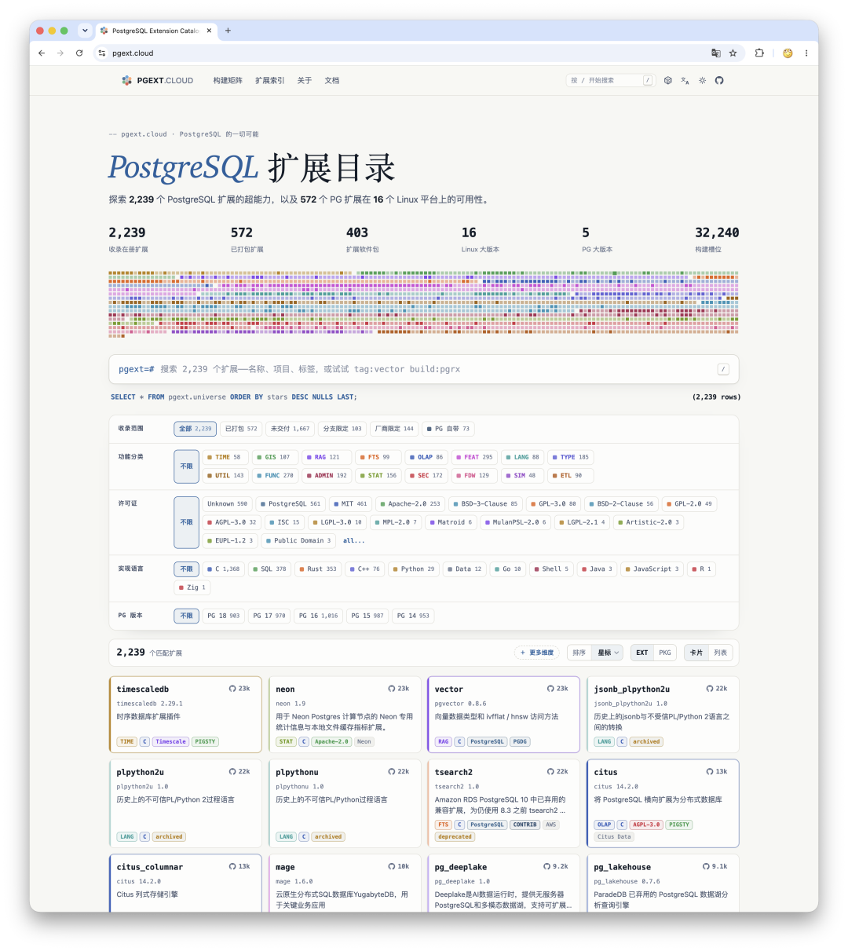Click the Chrome profile avatar icon
Screen dimensions: 848x951
[x=788, y=53]
